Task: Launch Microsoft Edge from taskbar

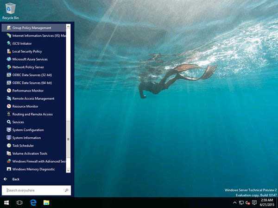Action: 33,202
